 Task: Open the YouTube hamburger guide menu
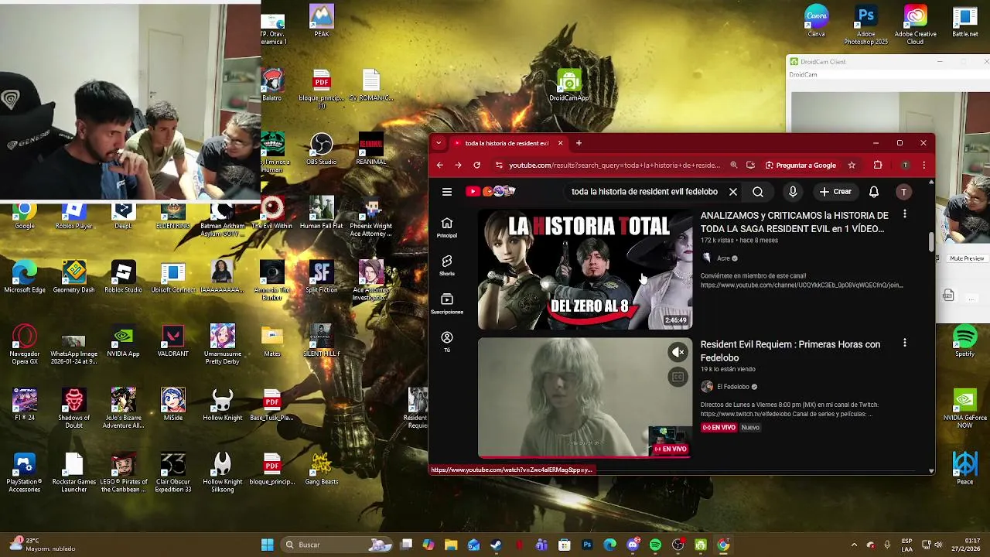447,192
